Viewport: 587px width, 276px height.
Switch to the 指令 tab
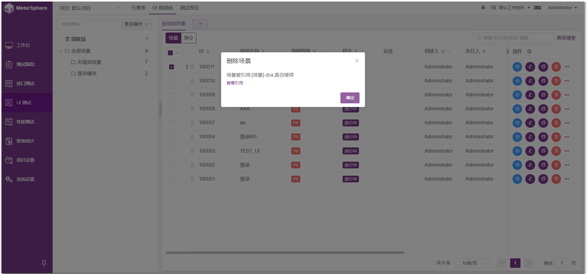(x=189, y=38)
